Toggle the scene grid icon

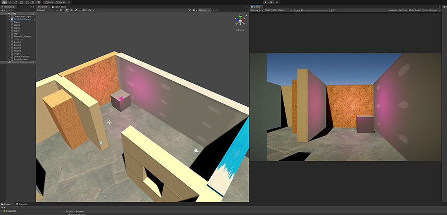(x=90, y=10)
